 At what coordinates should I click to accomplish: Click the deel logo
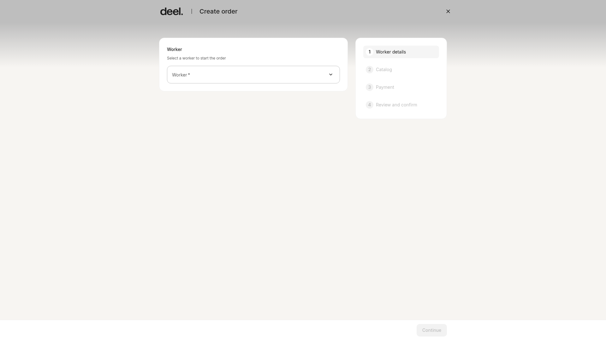(171, 12)
